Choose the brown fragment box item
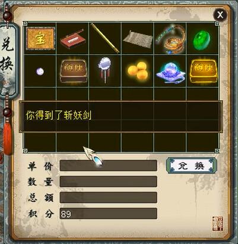Screen dimensions: 238x244 coord(73,71)
